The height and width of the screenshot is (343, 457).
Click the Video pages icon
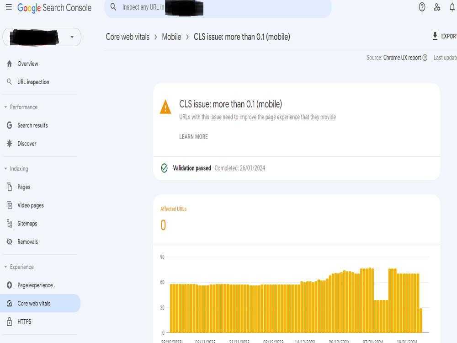[9, 205]
